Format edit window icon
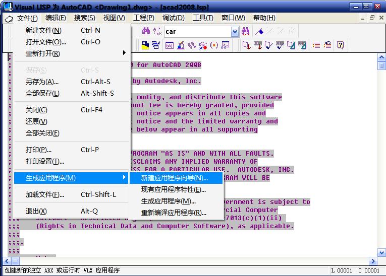The height and width of the screenshot is (276, 386). [x=291, y=45]
